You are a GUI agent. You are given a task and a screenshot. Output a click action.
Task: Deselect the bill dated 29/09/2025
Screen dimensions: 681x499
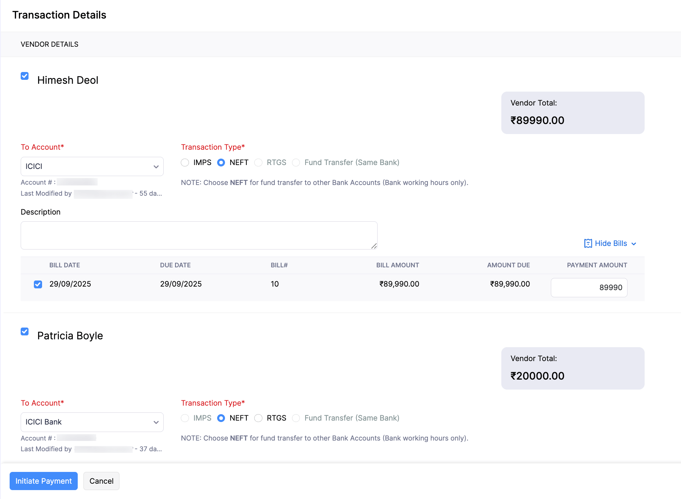point(38,284)
